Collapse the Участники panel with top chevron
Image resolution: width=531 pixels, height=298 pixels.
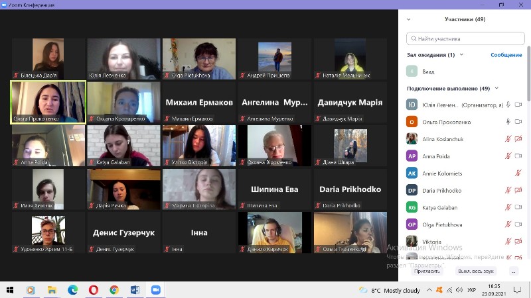click(409, 19)
